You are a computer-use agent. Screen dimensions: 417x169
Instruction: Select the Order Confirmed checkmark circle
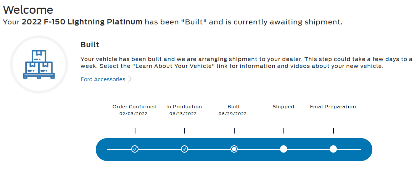[135, 149]
